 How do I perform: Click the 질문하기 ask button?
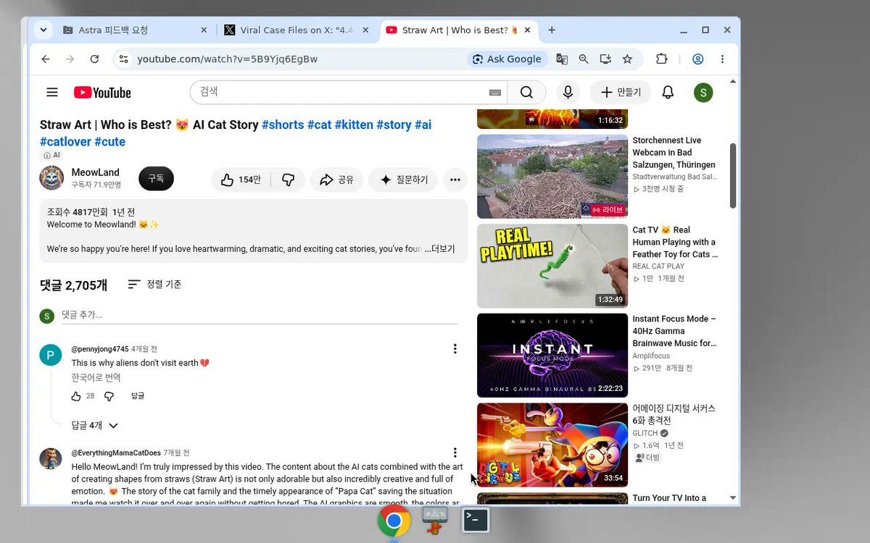click(403, 180)
